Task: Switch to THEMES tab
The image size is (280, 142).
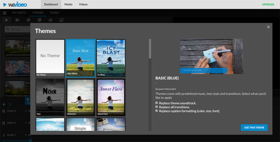Action: click(38, 13)
